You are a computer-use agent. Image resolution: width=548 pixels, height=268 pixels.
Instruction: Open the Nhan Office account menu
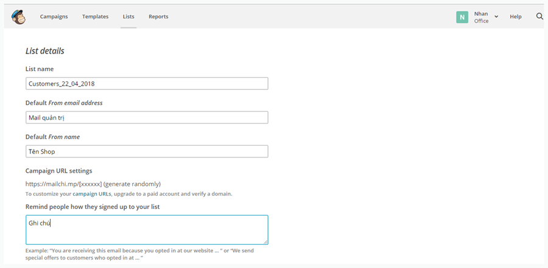tap(481, 17)
